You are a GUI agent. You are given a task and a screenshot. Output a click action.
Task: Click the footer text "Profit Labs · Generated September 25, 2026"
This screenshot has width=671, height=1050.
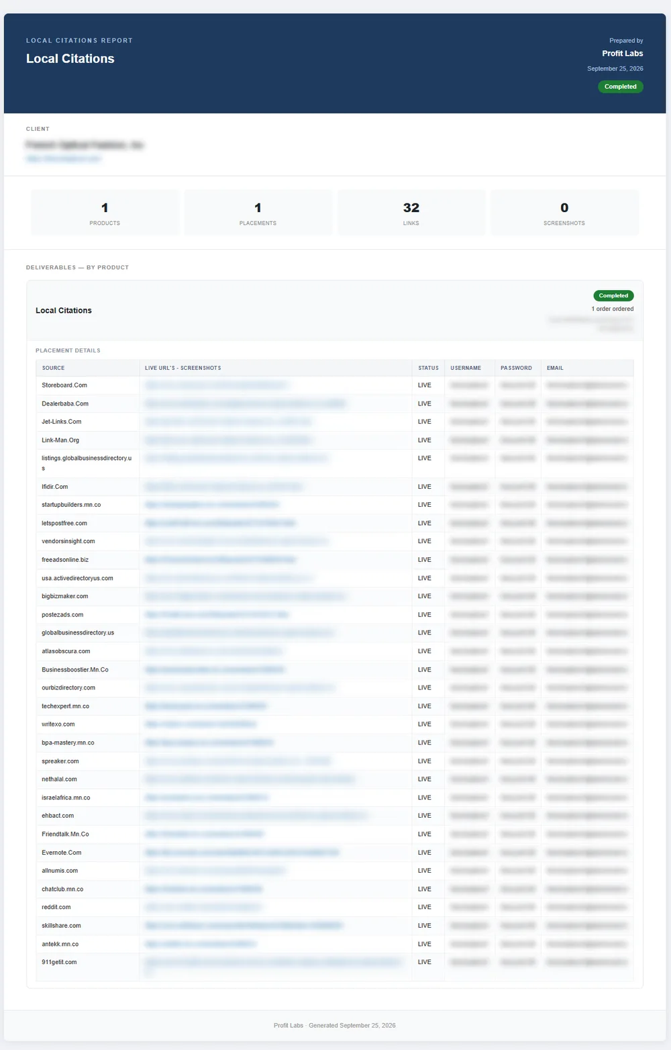coord(335,1025)
